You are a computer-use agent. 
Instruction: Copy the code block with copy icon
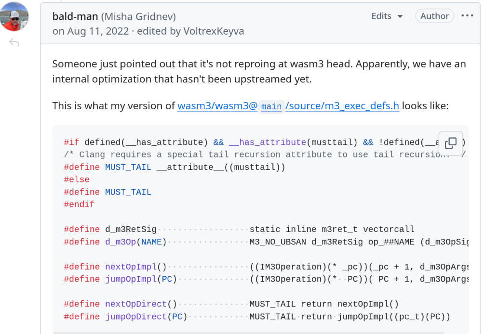(451, 143)
